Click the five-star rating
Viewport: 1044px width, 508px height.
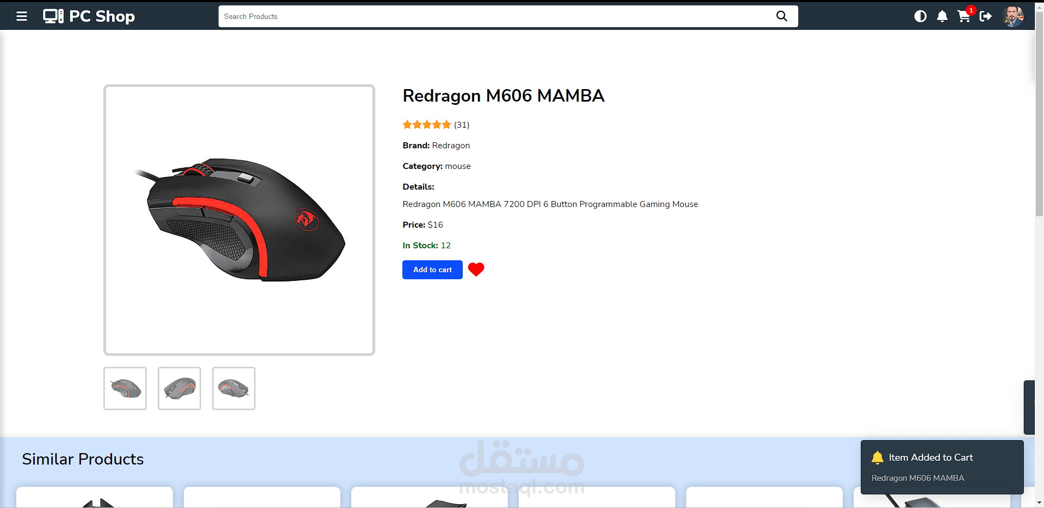427,124
